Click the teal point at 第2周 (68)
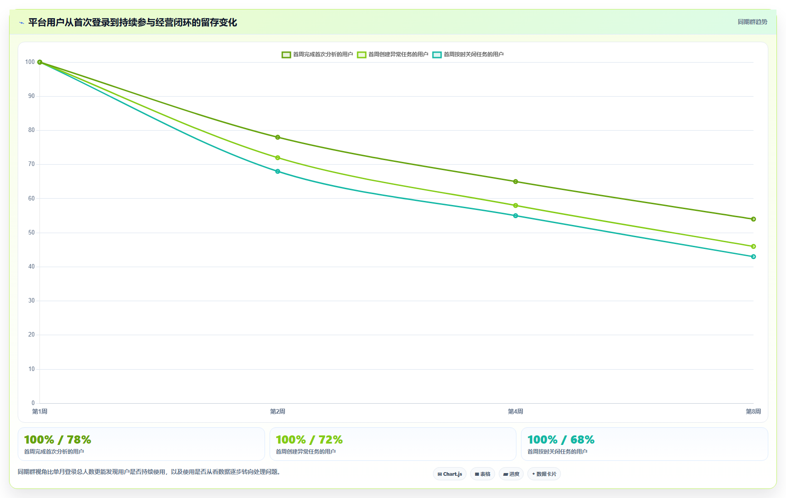786x498 pixels. (x=278, y=171)
